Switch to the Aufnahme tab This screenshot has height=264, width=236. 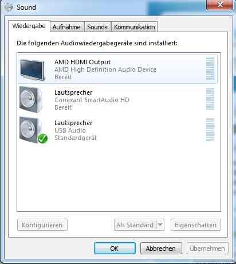point(66,27)
